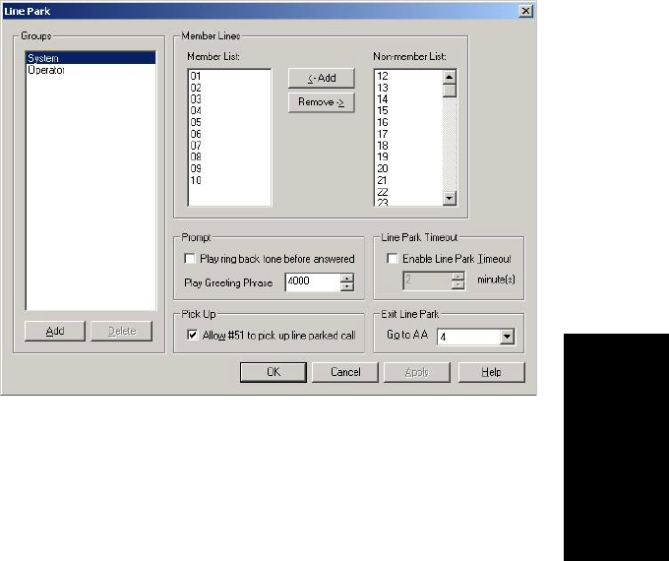
Task: Select line 01 in Member List
Action: coord(229,76)
